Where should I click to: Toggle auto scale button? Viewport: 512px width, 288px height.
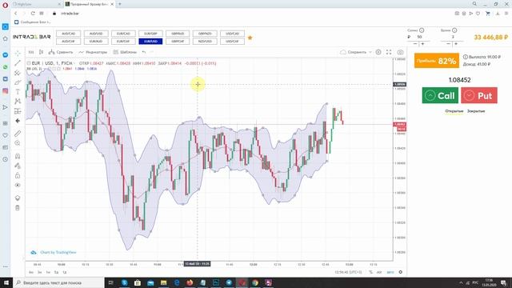390,272
